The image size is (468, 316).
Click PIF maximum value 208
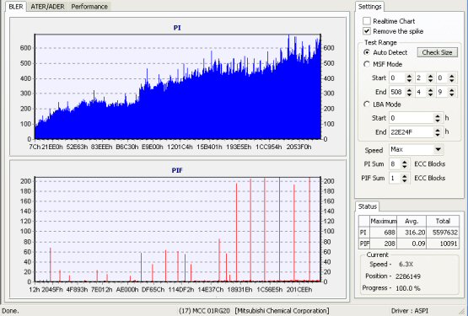click(x=383, y=244)
